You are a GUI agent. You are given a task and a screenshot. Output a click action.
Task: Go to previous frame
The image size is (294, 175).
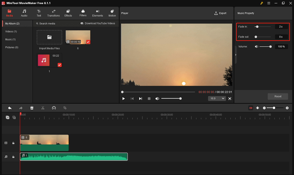click(x=132, y=99)
